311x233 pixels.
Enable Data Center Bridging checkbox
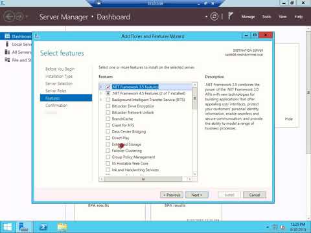coord(108,131)
